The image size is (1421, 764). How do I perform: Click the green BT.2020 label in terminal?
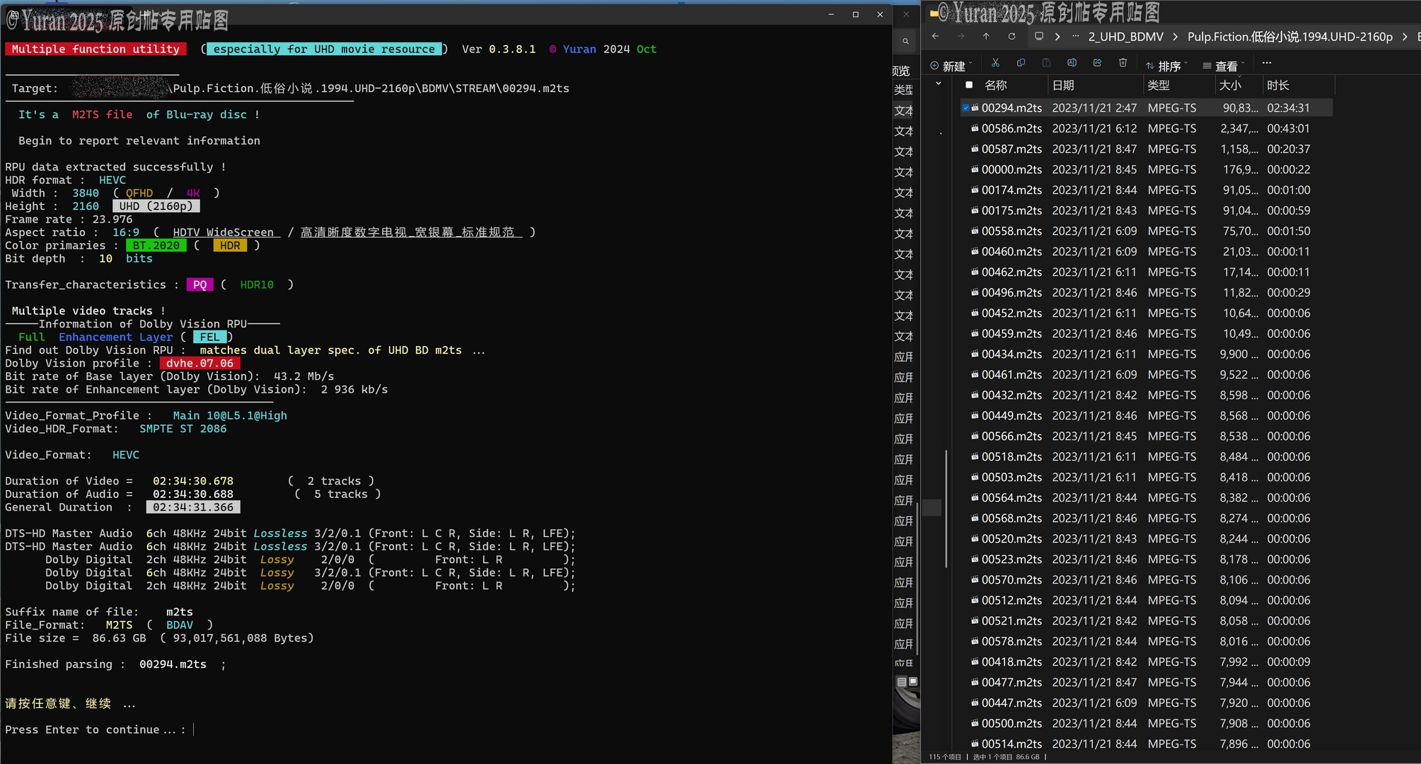tap(156, 245)
